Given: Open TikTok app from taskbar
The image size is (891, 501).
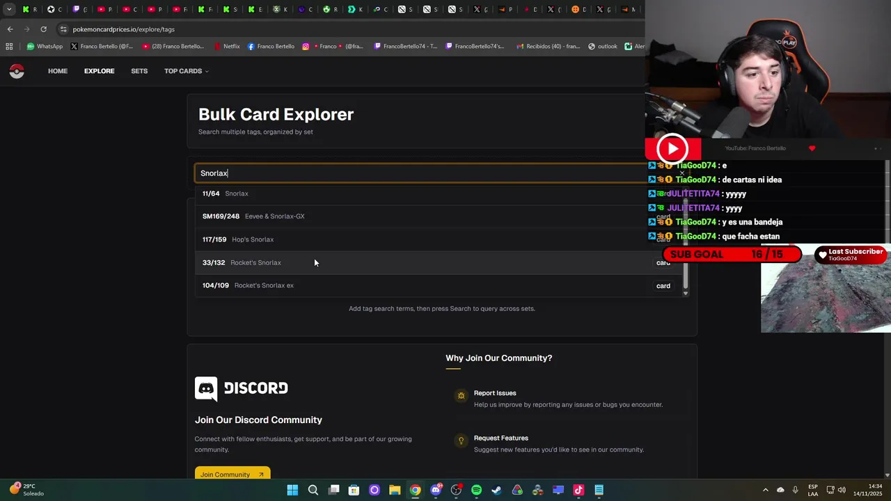Looking at the screenshot, I should (x=578, y=490).
